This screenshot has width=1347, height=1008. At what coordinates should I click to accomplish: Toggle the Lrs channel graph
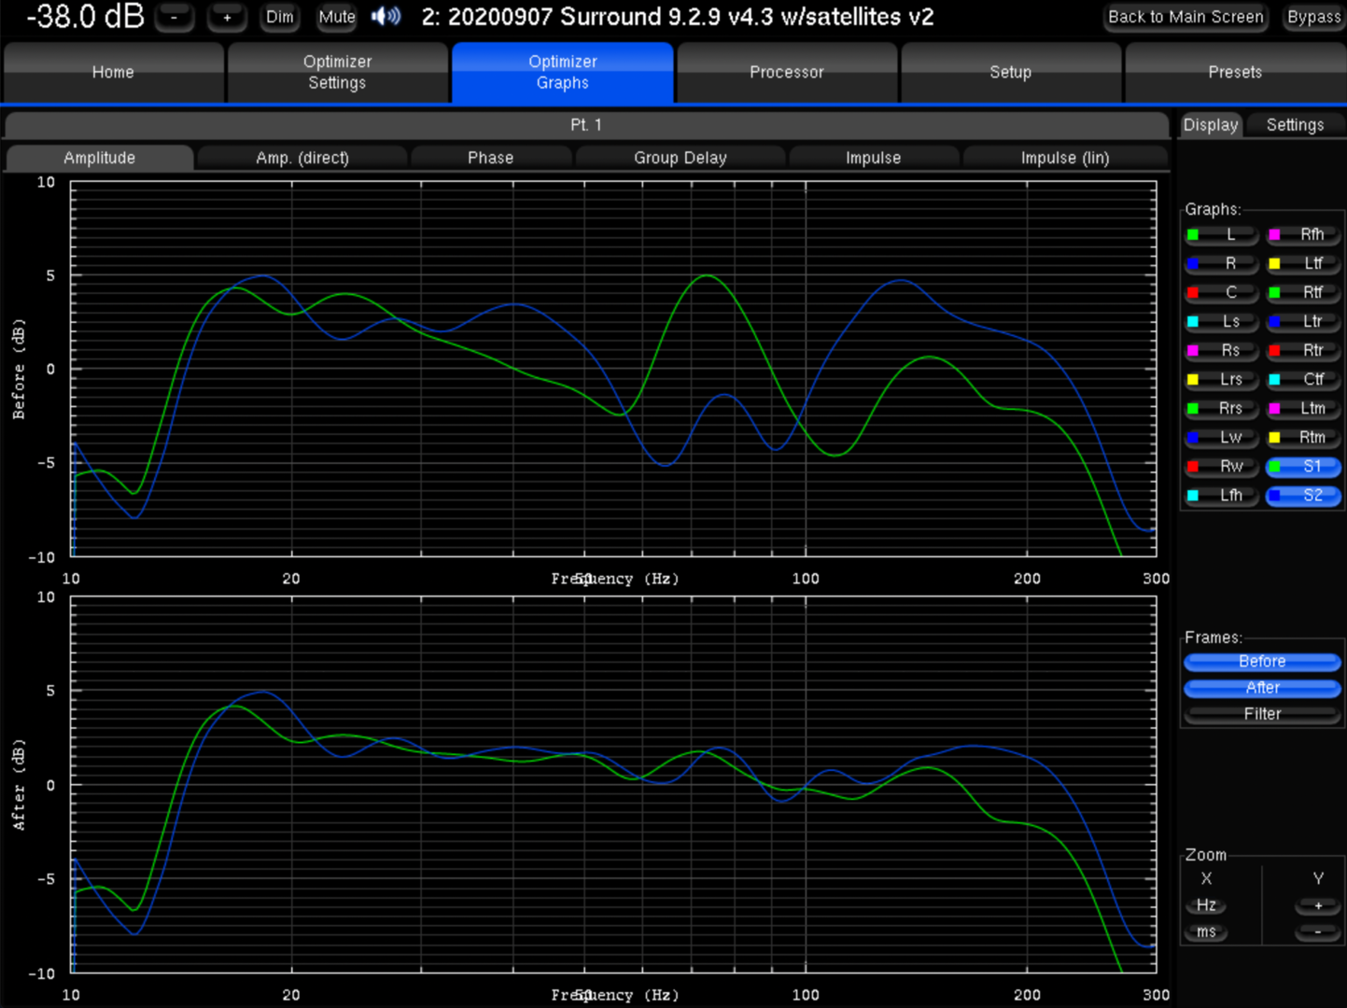[x=1222, y=379]
